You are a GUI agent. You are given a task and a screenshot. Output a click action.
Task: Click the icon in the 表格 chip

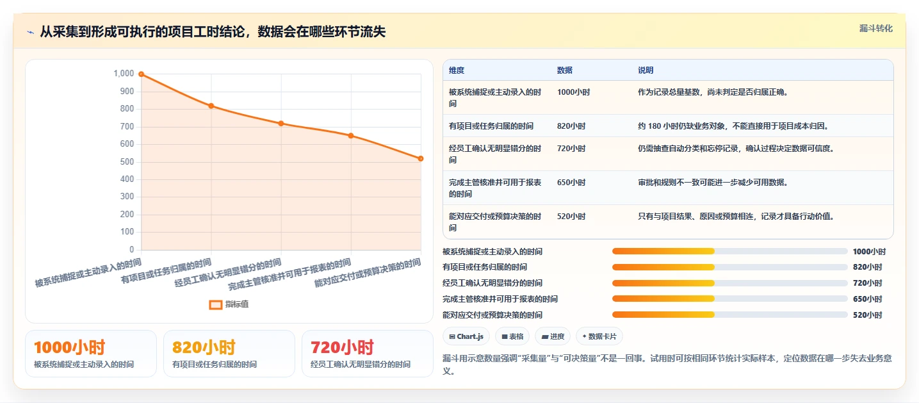point(505,336)
